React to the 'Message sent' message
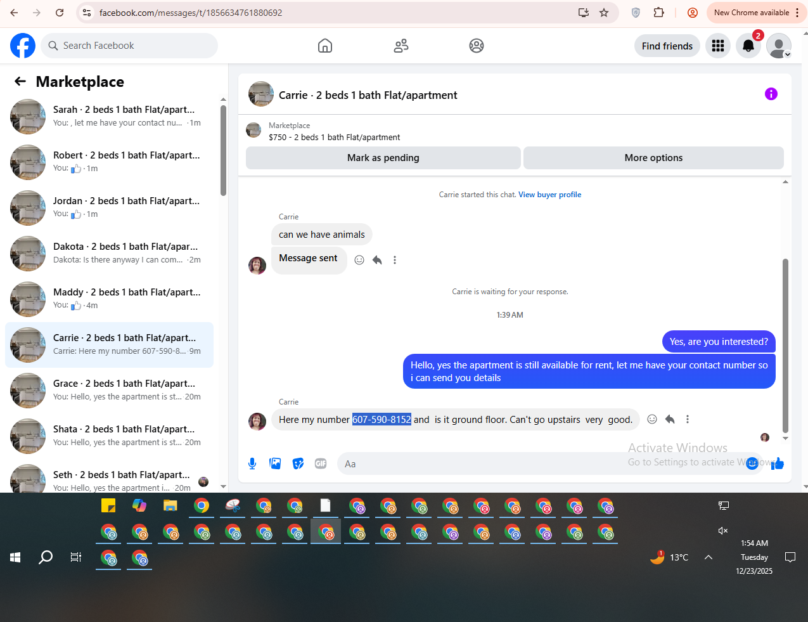Screen dimensions: 808x622 [x=359, y=260]
